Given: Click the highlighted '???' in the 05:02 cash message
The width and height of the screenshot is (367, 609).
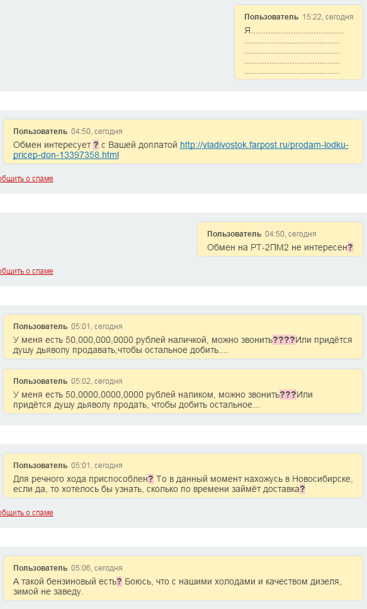Looking at the screenshot, I should click(x=288, y=394).
